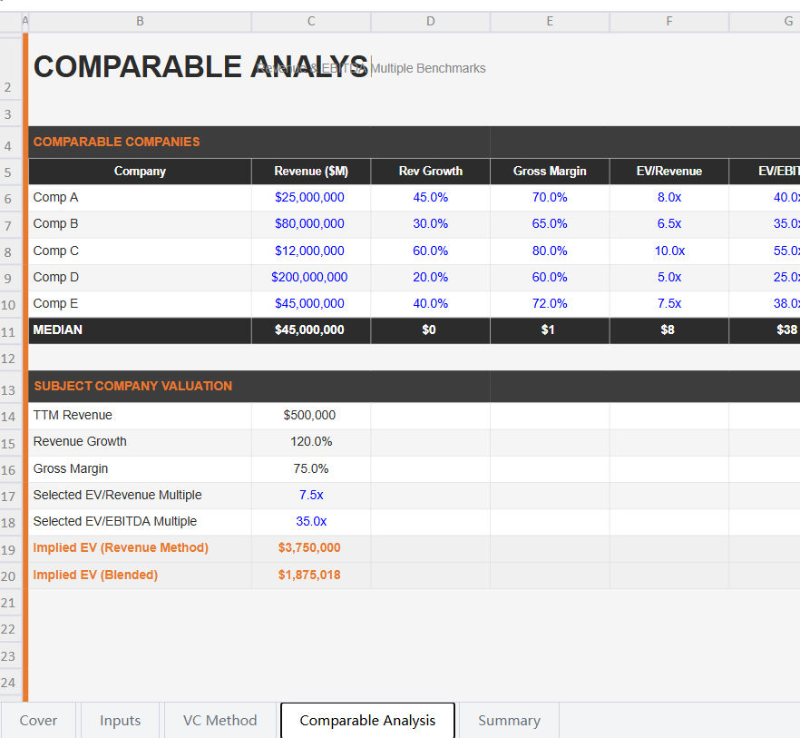Viewport: 800px width, 738px height.
Task: Select column E header
Action: coord(550,22)
